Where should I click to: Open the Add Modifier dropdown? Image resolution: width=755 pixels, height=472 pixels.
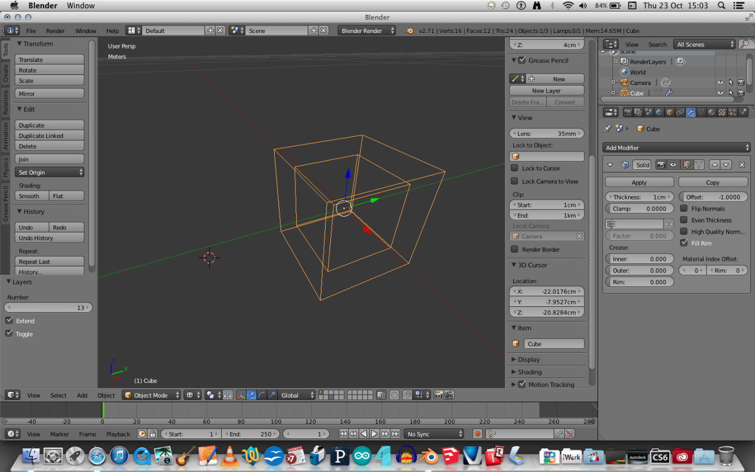pyautogui.click(x=676, y=147)
